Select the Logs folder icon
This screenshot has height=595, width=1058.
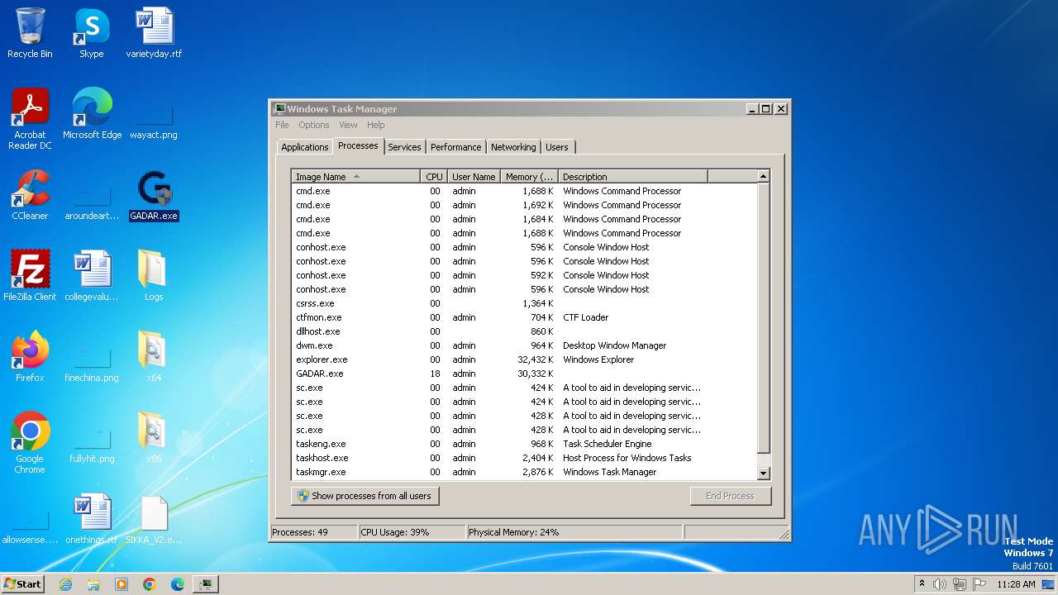[154, 276]
